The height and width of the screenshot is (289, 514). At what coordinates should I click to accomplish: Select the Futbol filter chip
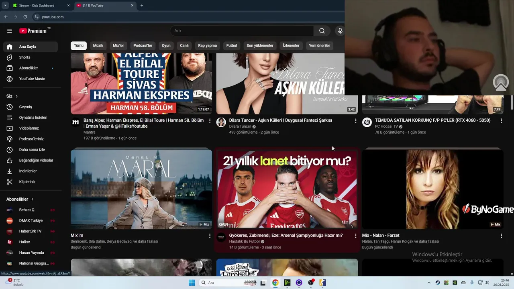pos(232,46)
